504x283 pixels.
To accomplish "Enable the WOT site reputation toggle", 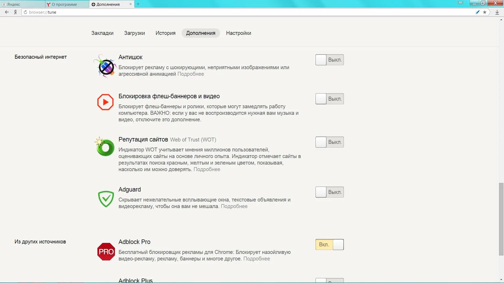I will (x=329, y=142).
